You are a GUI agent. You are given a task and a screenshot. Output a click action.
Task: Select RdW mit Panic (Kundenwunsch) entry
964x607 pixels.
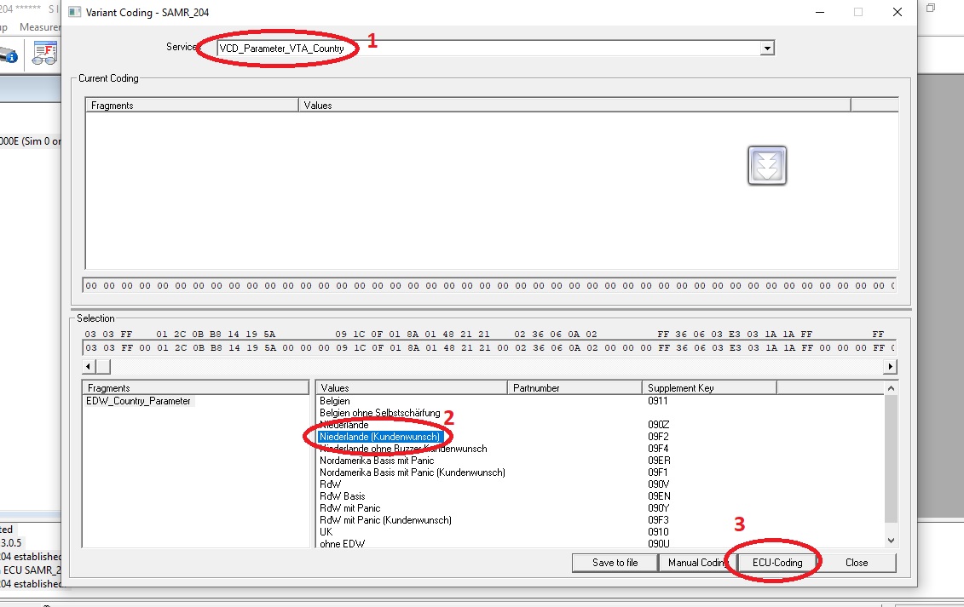point(385,520)
